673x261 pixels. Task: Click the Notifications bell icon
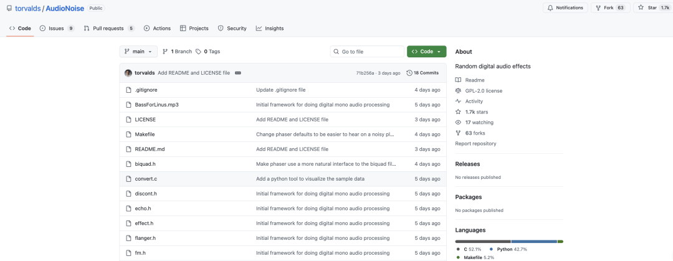(x=550, y=7)
